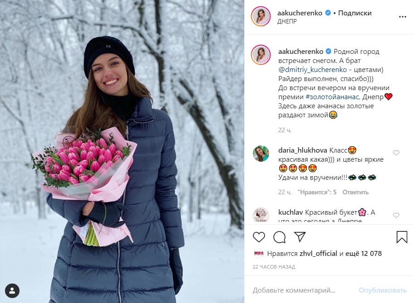
Task: Show tagged people icon on photo
Action: point(12,291)
